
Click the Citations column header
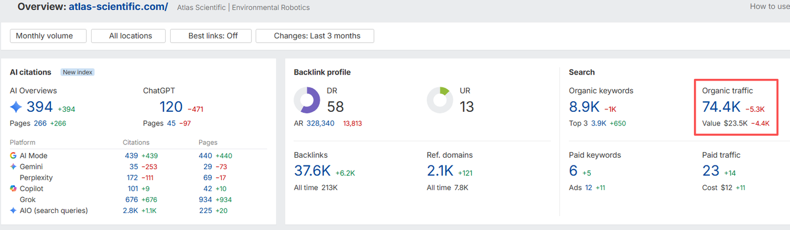click(136, 142)
